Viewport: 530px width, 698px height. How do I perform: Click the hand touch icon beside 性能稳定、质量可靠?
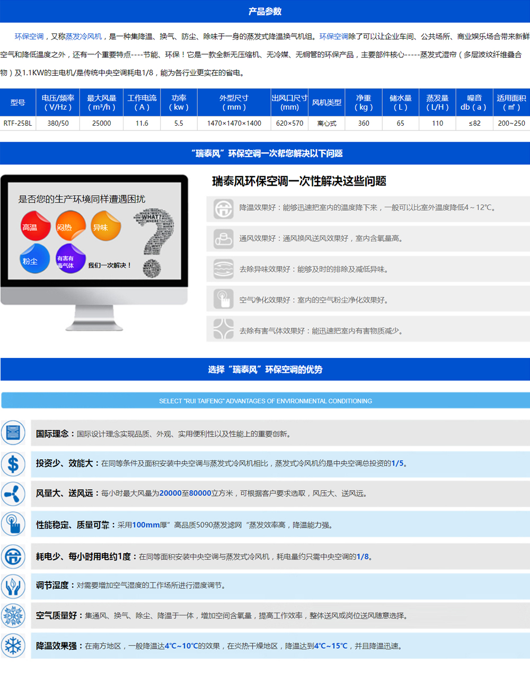point(13,525)
